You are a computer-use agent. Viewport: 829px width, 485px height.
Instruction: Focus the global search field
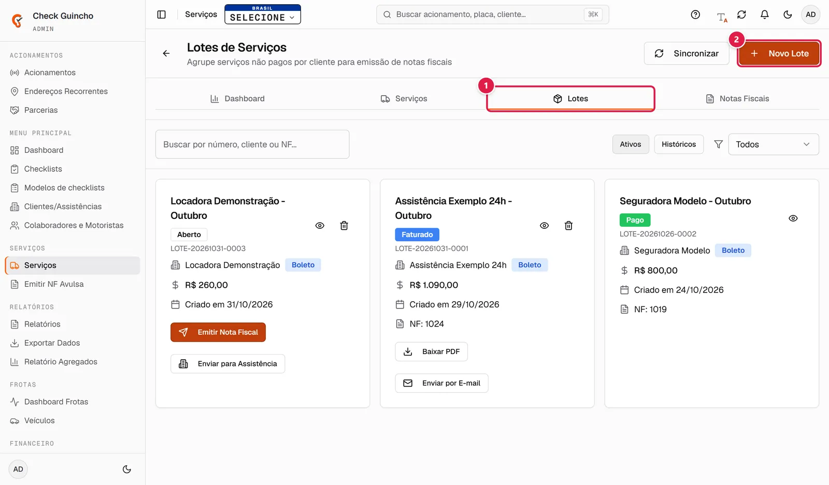(x=493, y=14)
